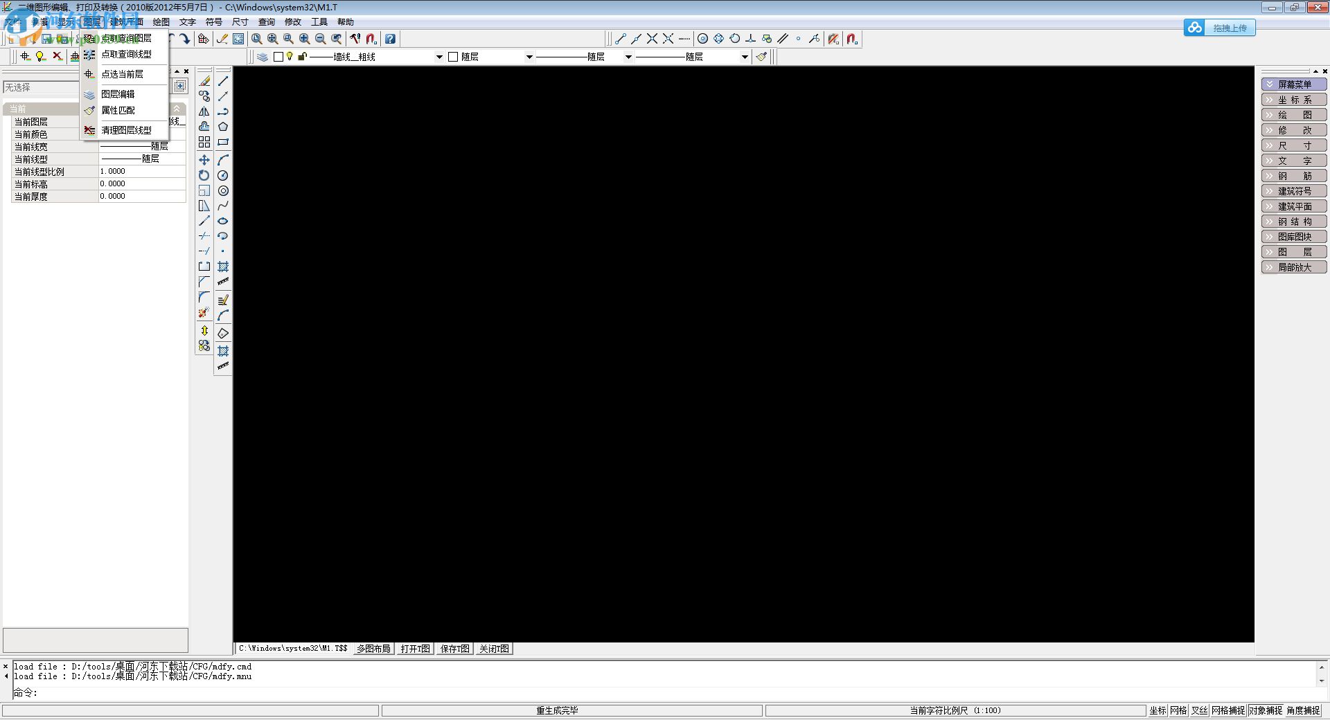Image resolution: width=1330 pixels, height=720 pixels.
Task: Open the layer dropdown 墙线_粗线
Action: pos(439,57)
